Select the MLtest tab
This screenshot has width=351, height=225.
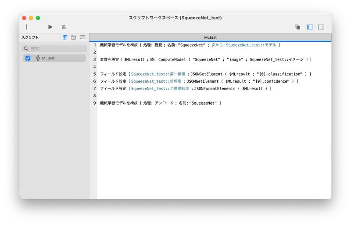click(x=210, y=37)
